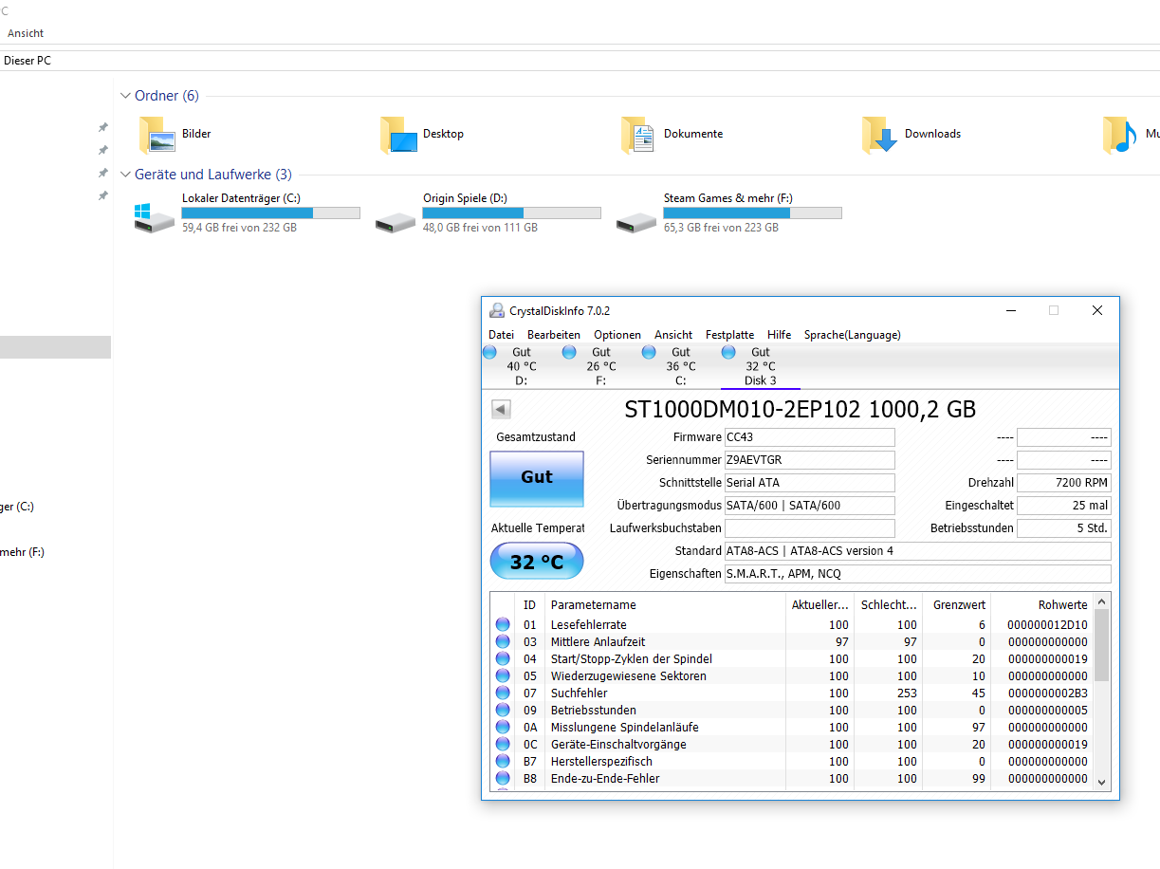Click raw value 000000012D10
The image size is (1160, 869).
tap(1048, 624)
